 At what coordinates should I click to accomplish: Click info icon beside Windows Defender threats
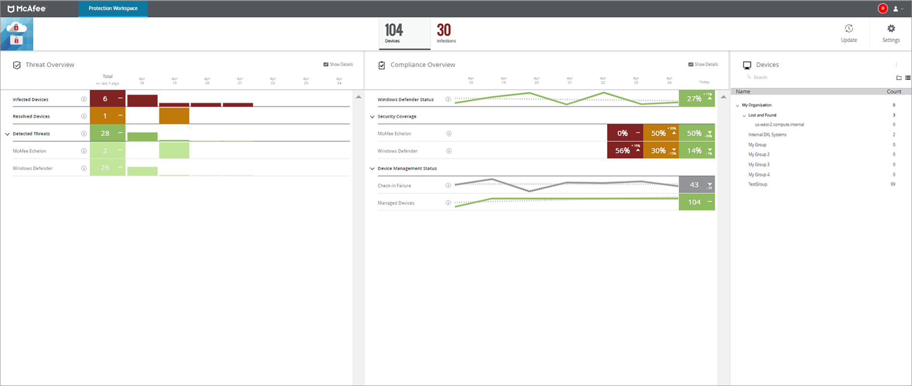point(84,168)
